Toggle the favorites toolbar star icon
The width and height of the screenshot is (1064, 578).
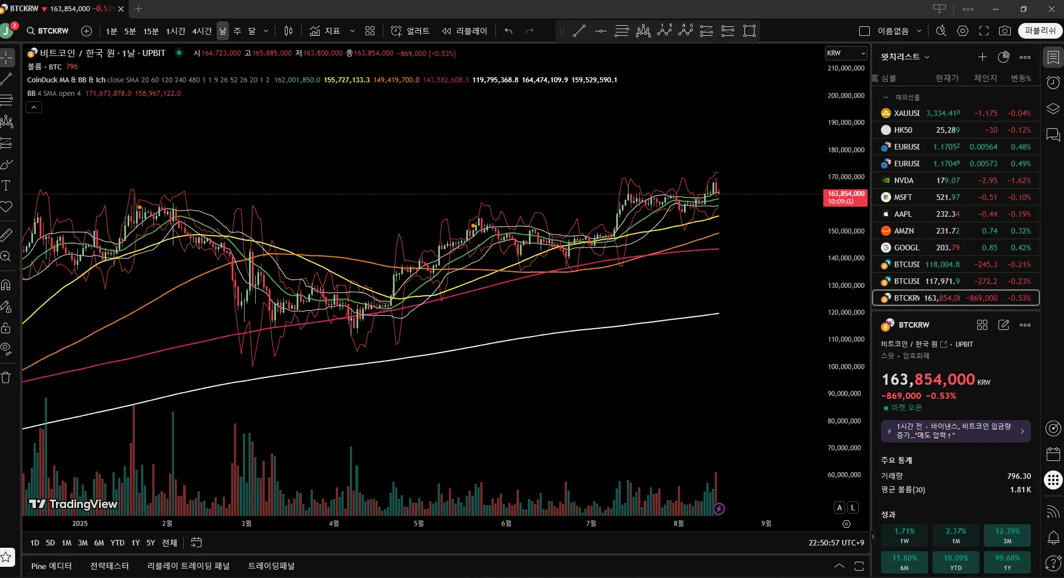6,557
